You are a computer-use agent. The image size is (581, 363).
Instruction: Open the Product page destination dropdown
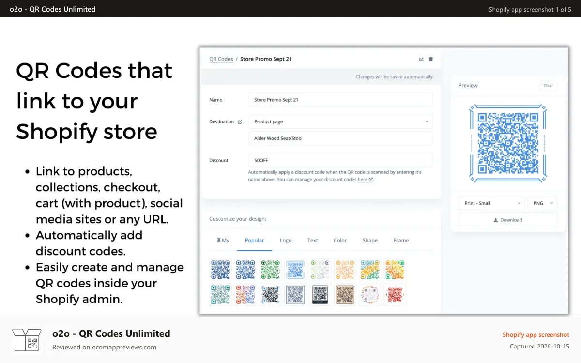click(340, 121)
